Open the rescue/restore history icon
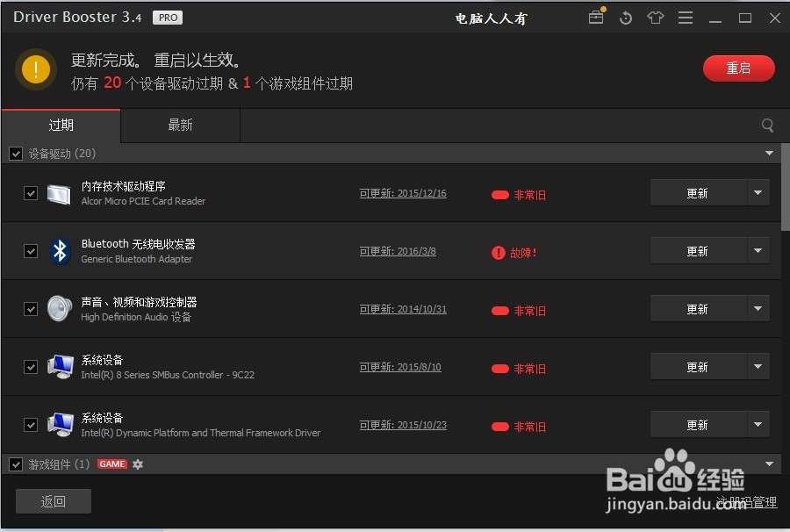The width and height of the screenshot is (790, 532). (626, 18)
